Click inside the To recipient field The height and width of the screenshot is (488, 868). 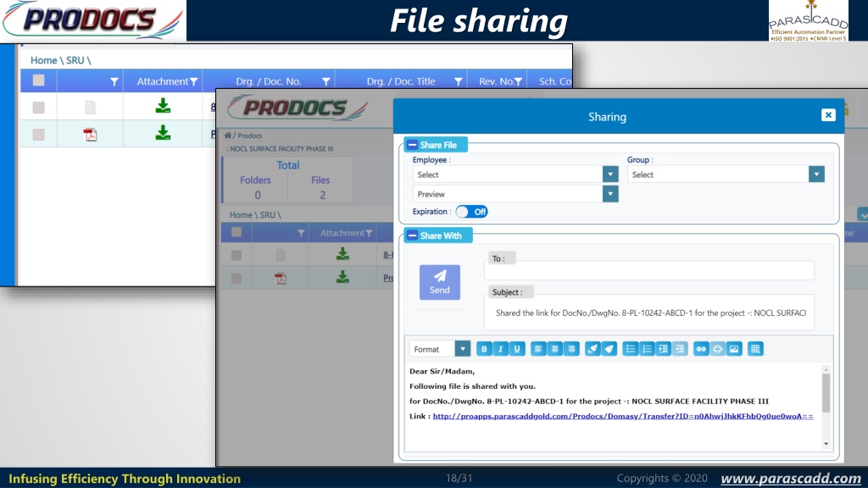pos(648,270)
